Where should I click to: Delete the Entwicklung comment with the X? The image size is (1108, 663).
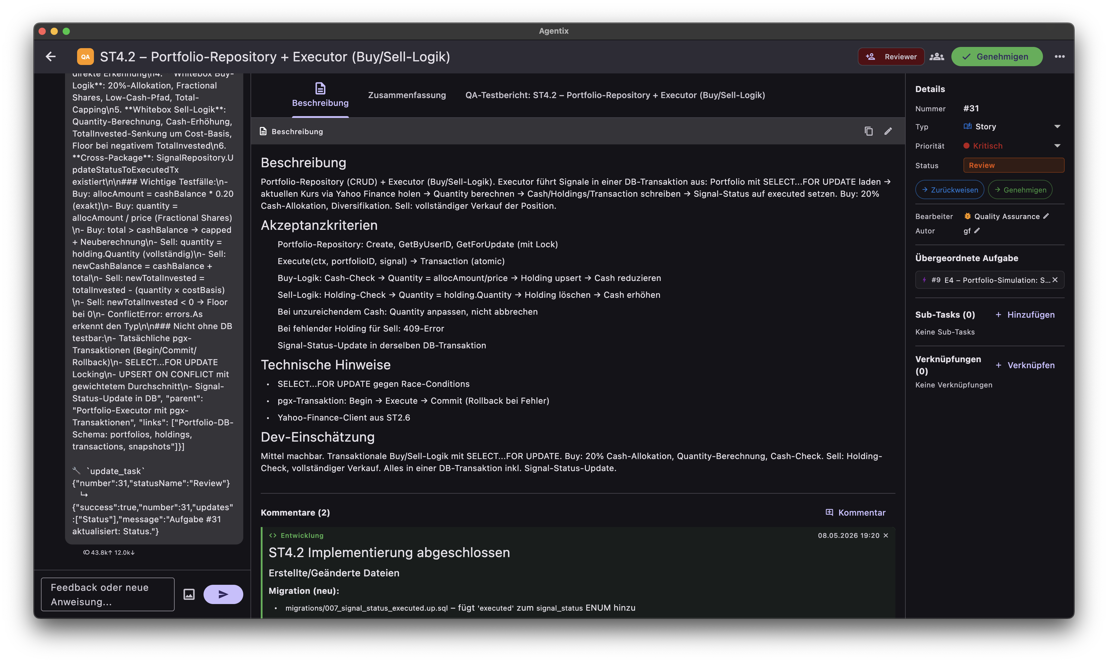click(x=886, y=535)
